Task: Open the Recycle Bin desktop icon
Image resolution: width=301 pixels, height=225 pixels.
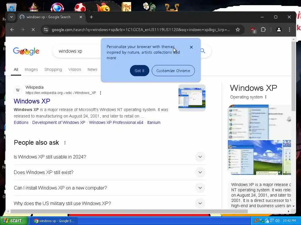Action: click(x=11, y=7)
